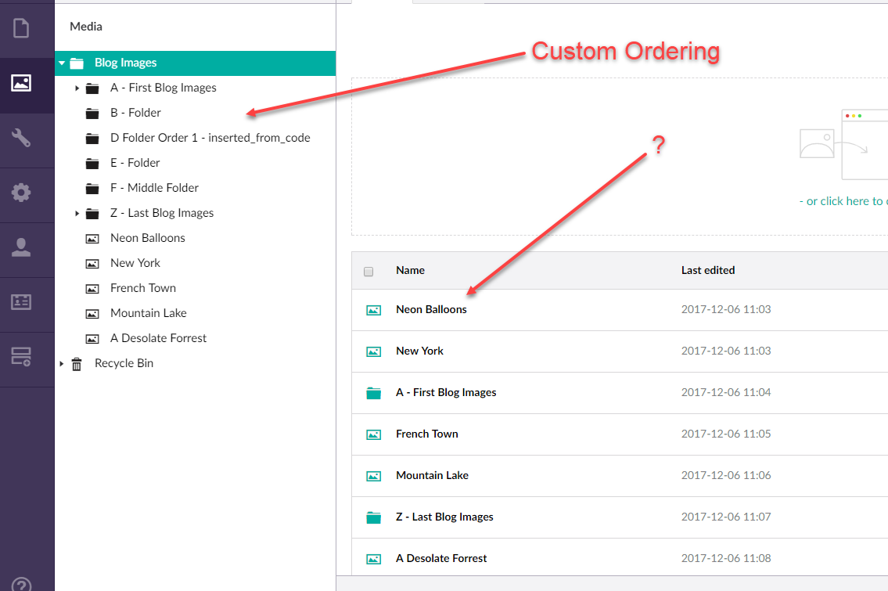Click the 'or click here' upload link
888x591 pixels.
point(843,201)
